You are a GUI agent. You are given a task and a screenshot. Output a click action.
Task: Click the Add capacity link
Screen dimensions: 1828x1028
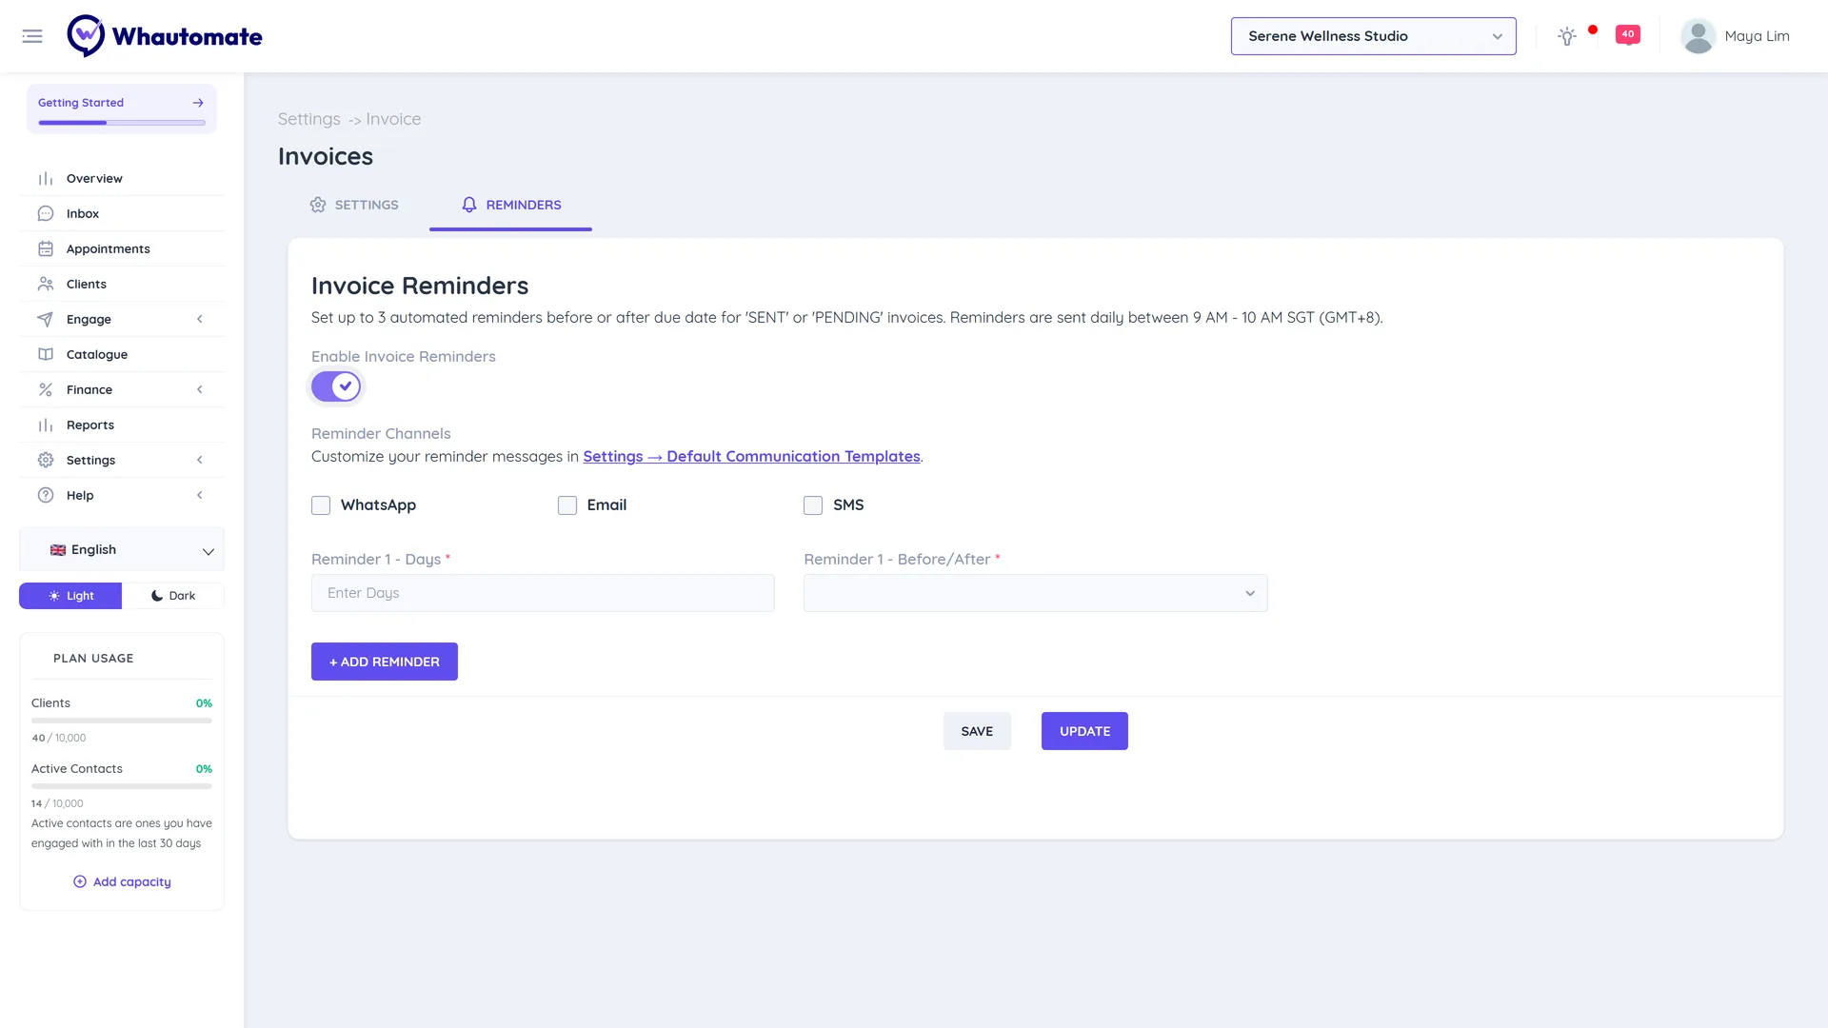(122, 881)
